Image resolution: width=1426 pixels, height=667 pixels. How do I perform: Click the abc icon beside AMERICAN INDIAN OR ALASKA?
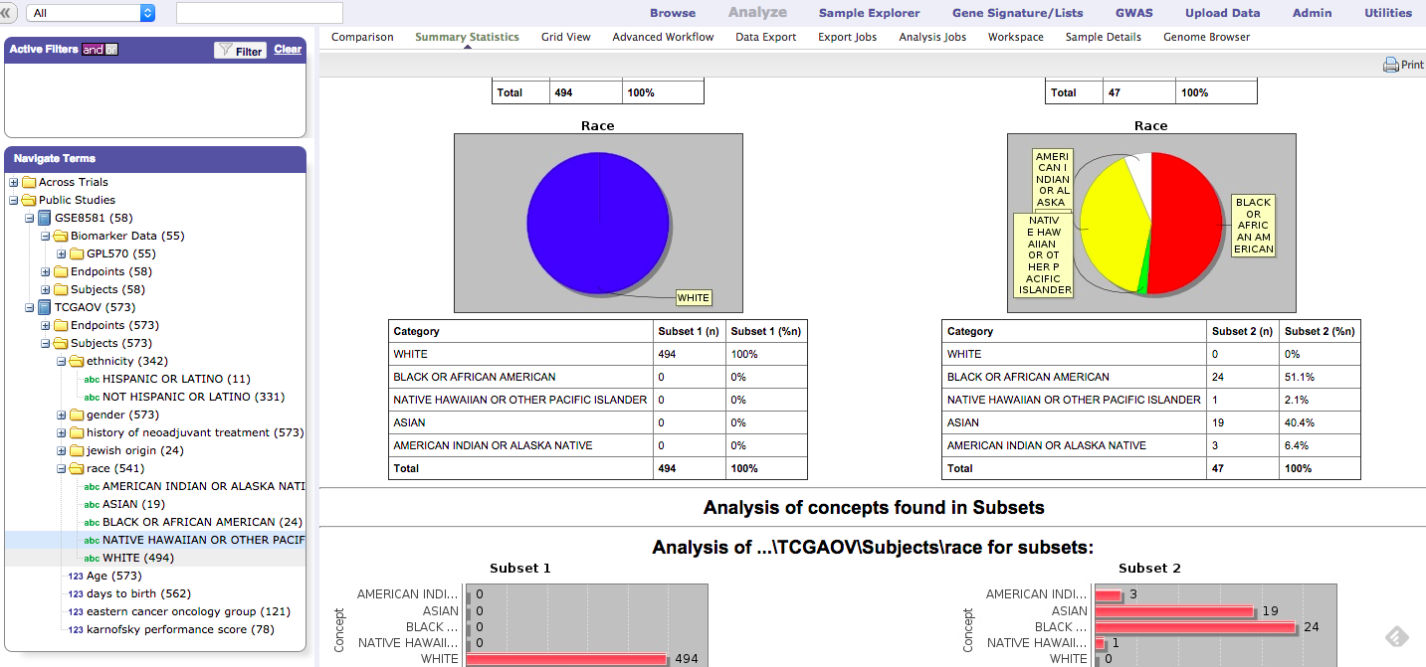[92, 486]
